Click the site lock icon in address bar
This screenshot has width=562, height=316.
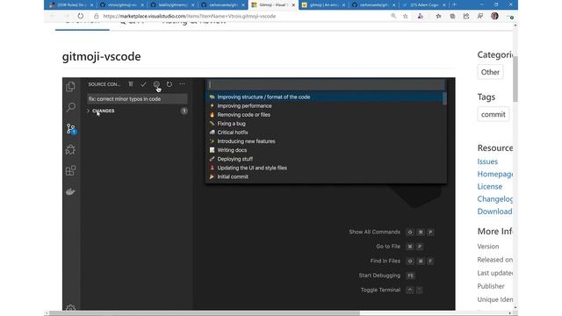[x=96, y=16]
